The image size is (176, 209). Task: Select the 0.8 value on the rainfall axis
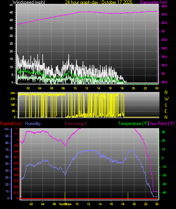pos(16,151)
